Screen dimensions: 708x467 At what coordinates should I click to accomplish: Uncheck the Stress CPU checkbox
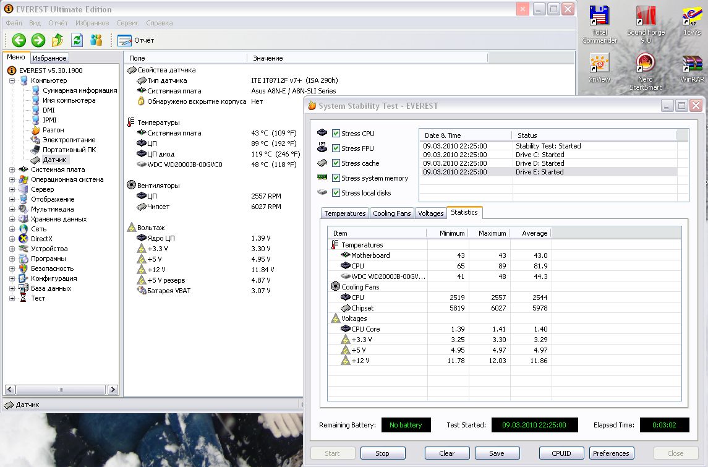coord(336,134)
